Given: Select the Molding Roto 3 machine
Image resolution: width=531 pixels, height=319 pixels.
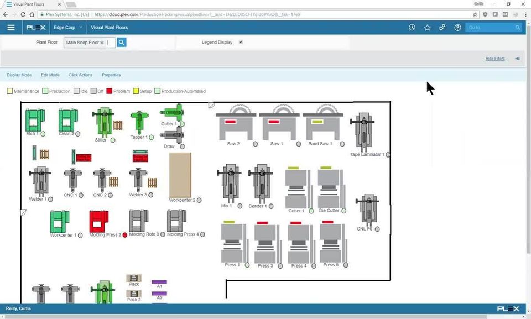Looking at the screenshot, I should point(138,221).
